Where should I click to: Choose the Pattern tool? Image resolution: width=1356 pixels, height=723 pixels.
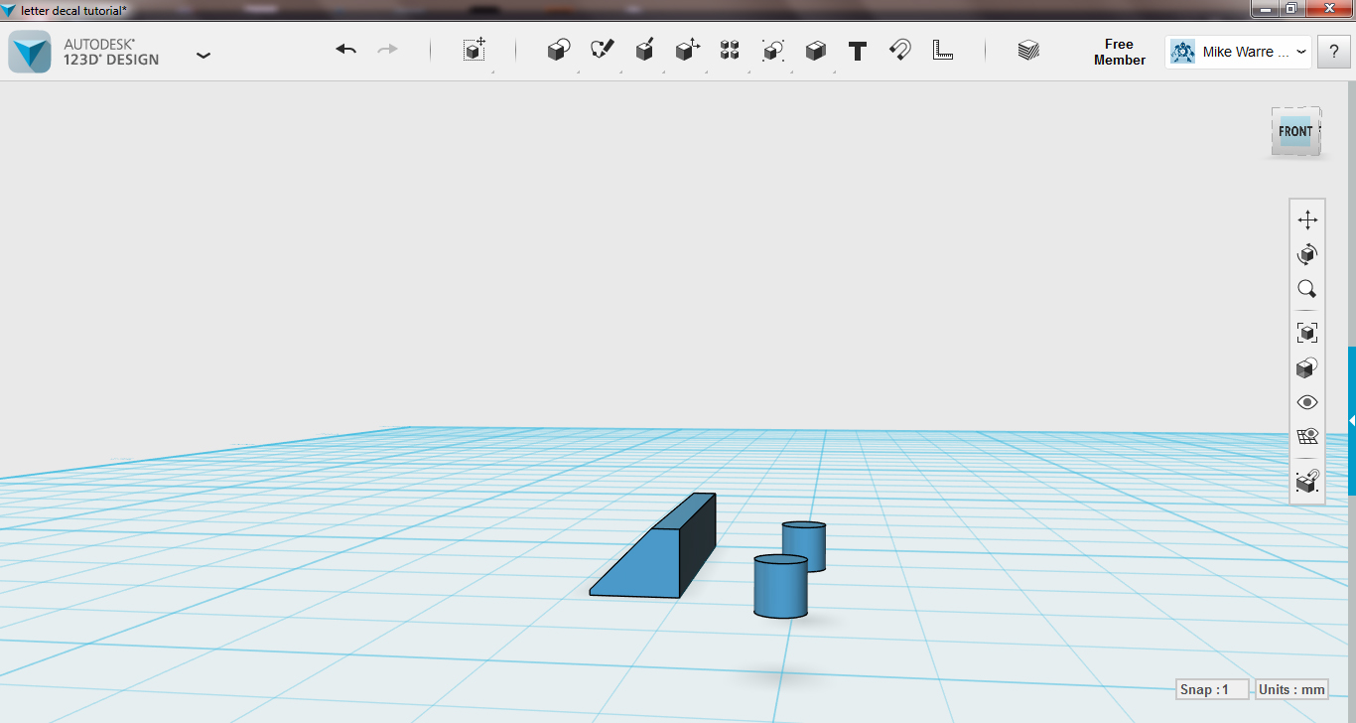pos(730,50)
